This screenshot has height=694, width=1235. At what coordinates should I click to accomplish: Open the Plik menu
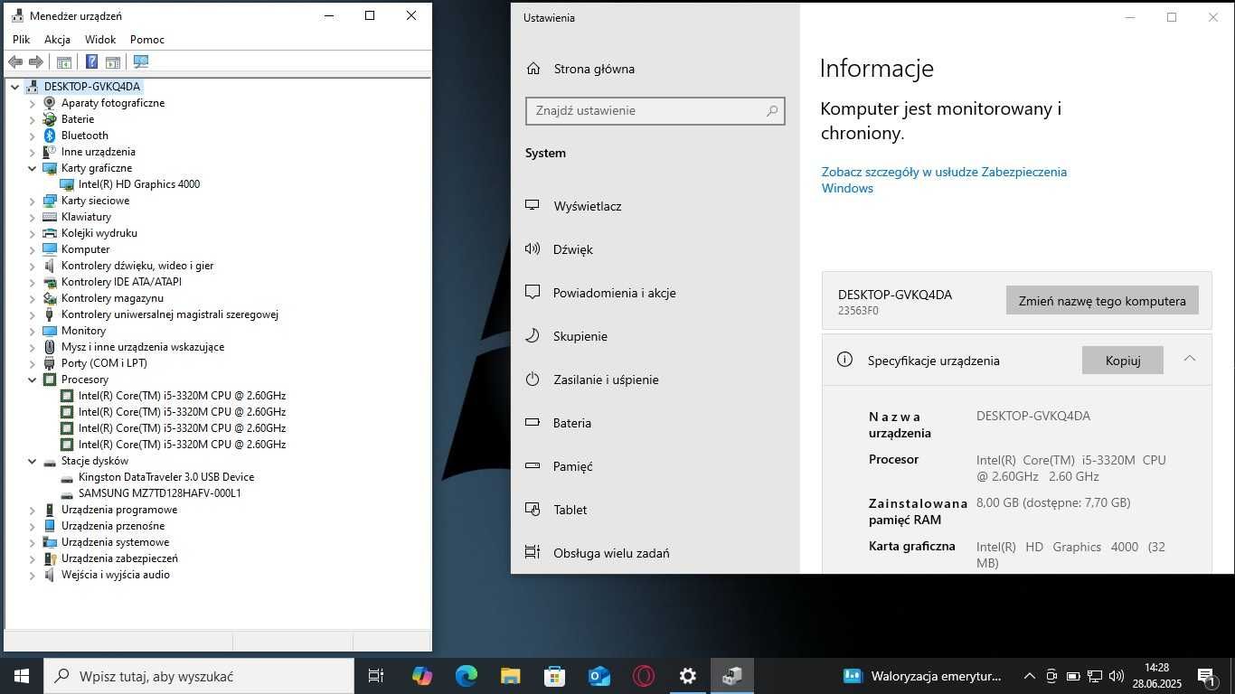(22, 40)
